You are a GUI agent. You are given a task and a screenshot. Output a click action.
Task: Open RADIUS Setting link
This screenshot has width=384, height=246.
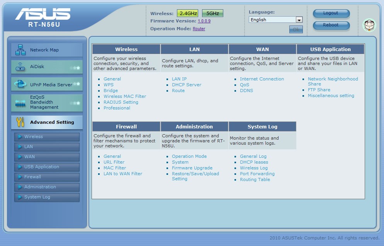pos(121,102)
